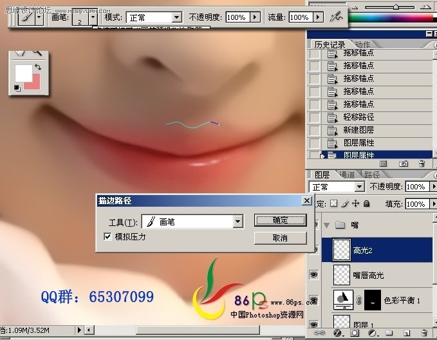The width and height of the screenshot is (437, 340).
Task: Click 流量 100% input field
Action: [301, 17]
